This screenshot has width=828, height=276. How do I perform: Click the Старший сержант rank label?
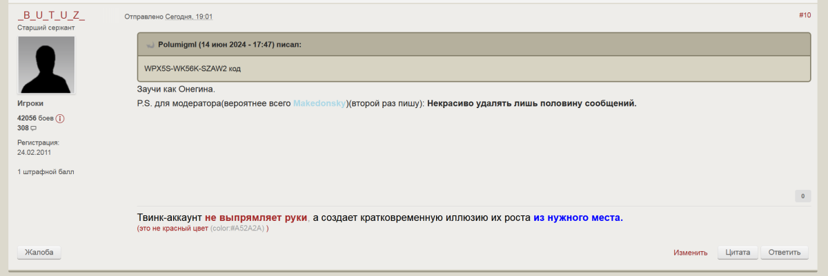(x=46, y=28)
